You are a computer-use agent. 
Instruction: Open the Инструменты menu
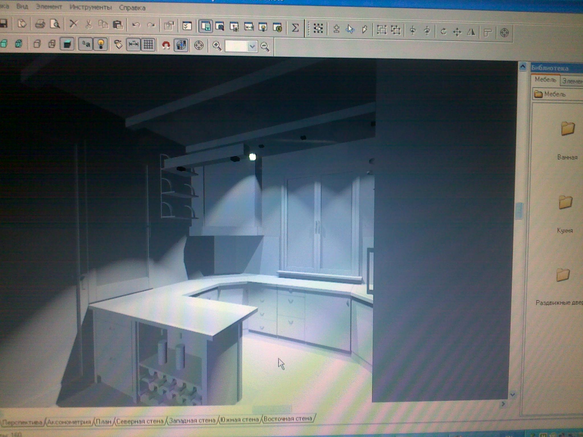[91, 8]
